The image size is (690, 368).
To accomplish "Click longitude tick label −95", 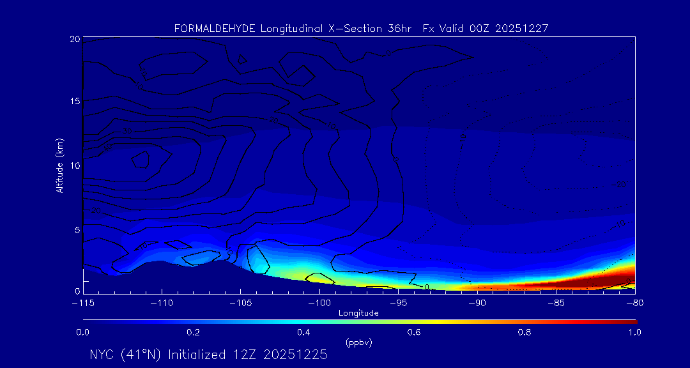I will coord(398,303).
